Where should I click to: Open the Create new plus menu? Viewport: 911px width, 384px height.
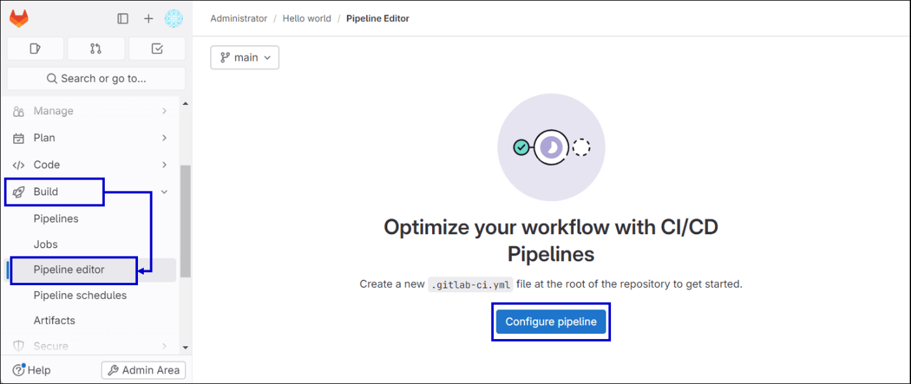pos(148,19)
